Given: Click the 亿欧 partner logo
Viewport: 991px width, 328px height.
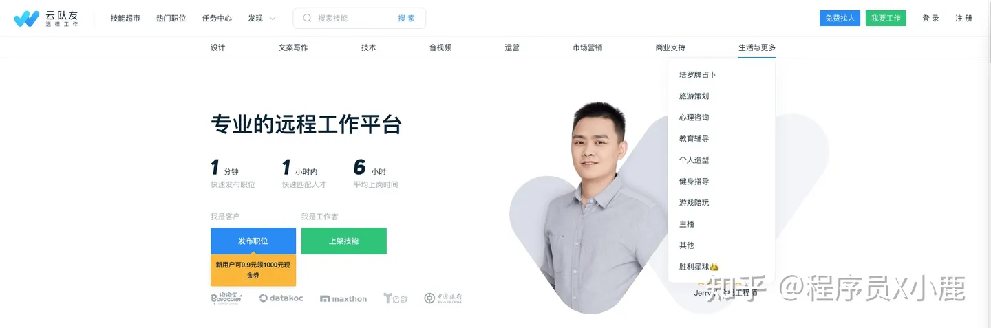Looking at the screenshot, I should coord(396,298).
